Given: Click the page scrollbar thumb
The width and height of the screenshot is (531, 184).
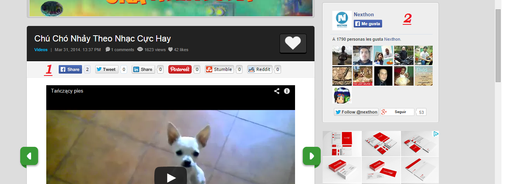Looking at the screenshot, I should point(498,45).
